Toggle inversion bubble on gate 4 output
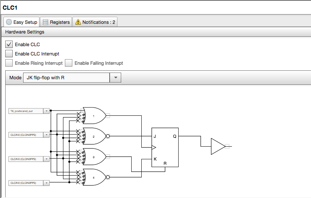 108,178
